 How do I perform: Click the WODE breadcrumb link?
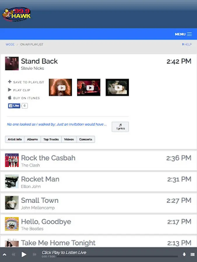pyautogui.click(x=10, y=45)
